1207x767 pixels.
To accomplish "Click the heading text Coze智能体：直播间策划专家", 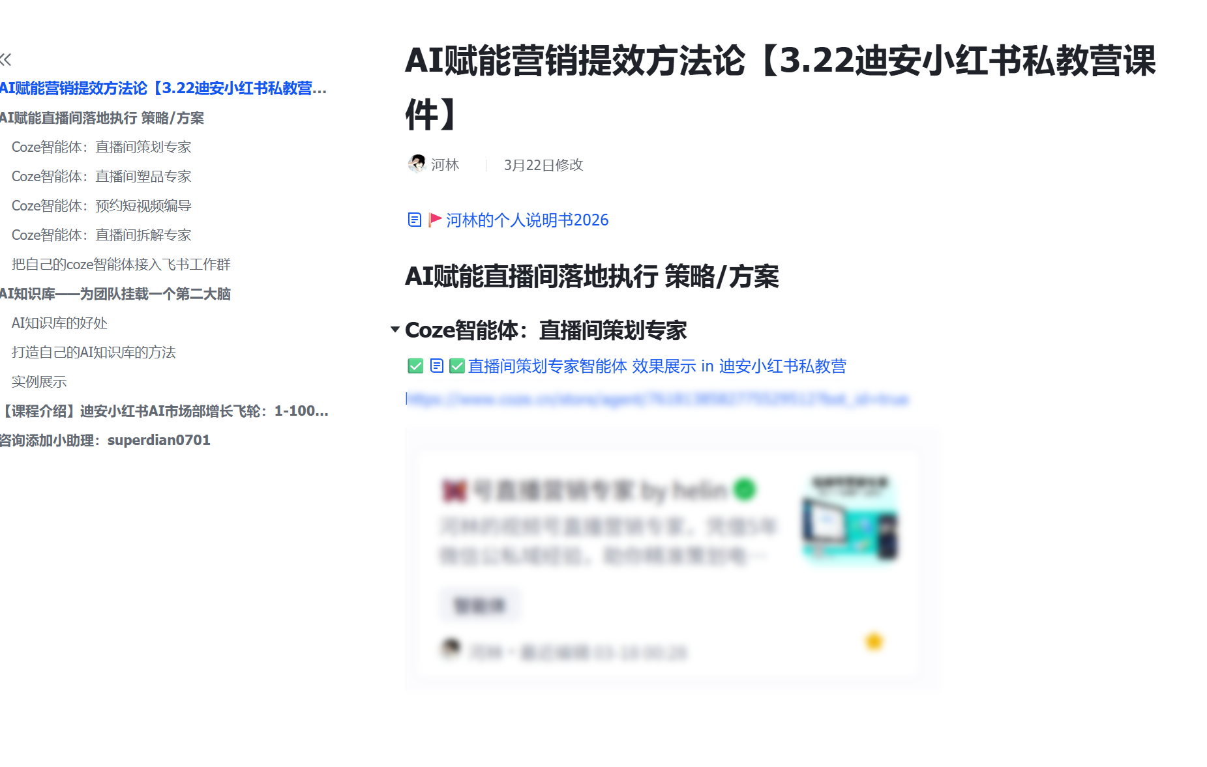I will (546, 330).
